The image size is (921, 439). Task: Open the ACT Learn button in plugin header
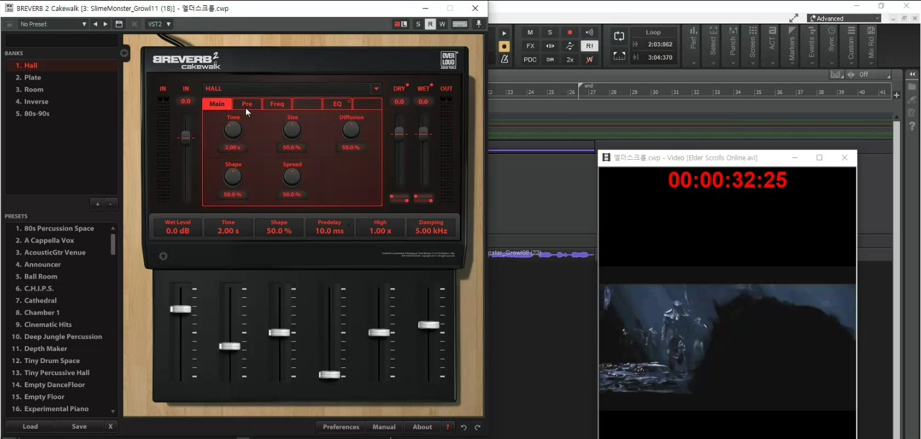(401, 24)
